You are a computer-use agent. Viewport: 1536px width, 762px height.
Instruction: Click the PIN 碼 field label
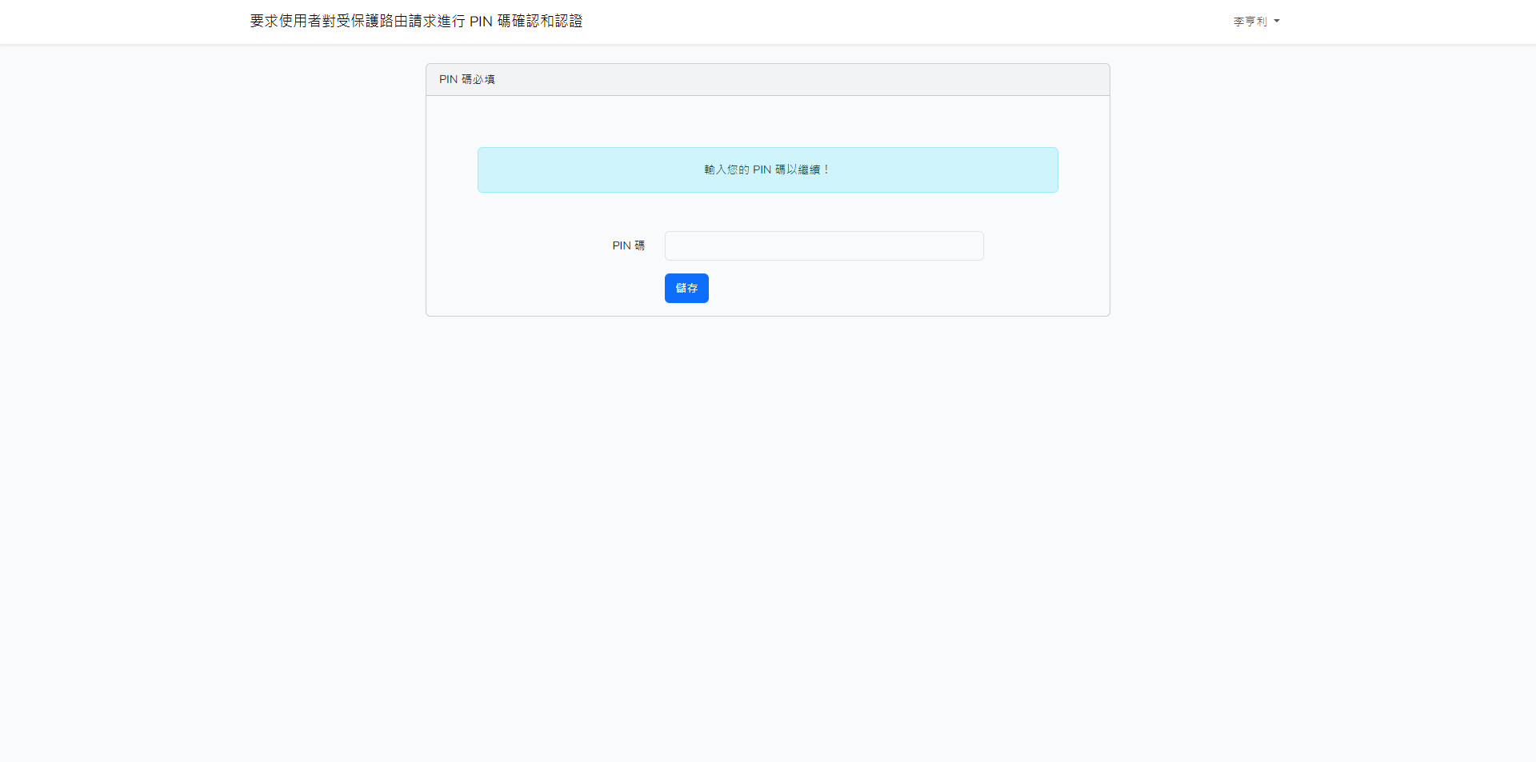628,245
